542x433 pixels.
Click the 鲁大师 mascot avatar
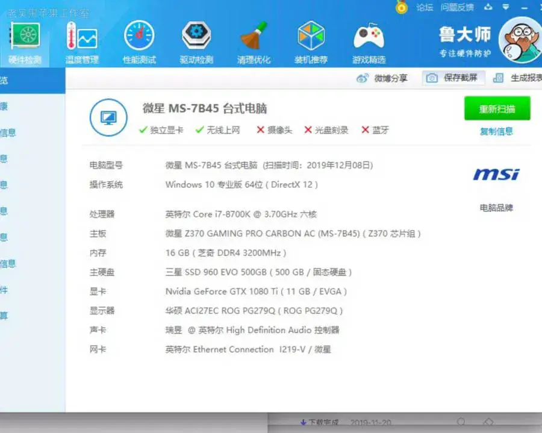point(520,40)
